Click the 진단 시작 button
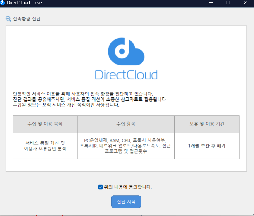This screenshot has width=254, height=216. click(126, 202)
